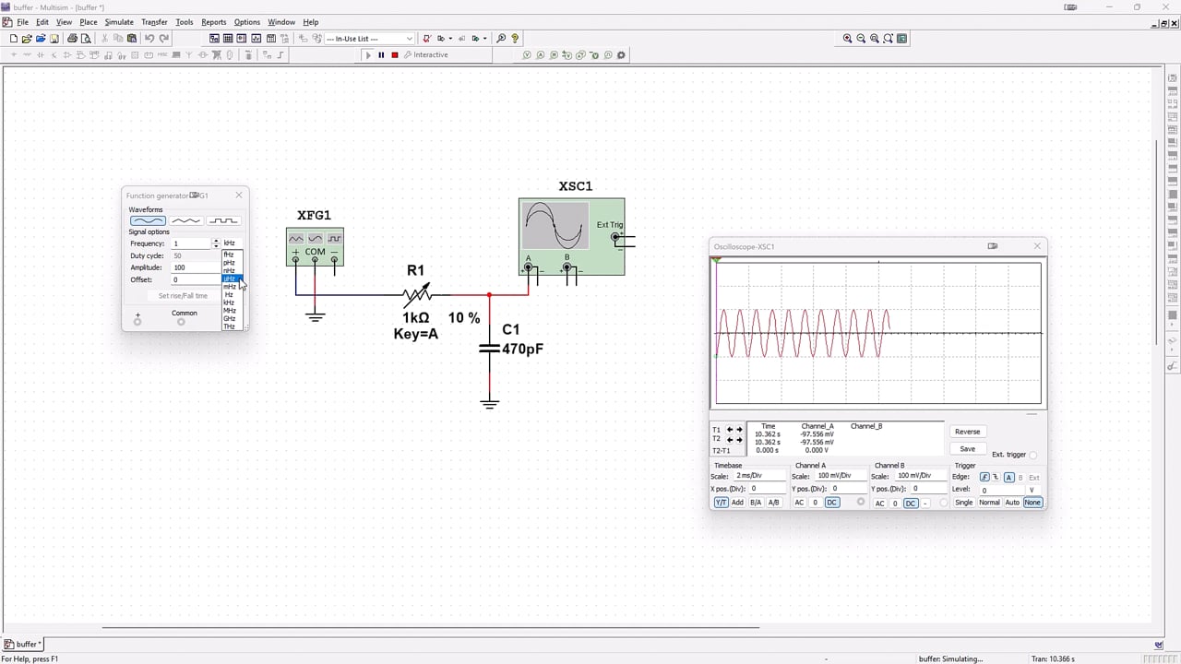Click the magnifier search icon beside Help
The image size is (1181, 664).
(x=501, y=39)
